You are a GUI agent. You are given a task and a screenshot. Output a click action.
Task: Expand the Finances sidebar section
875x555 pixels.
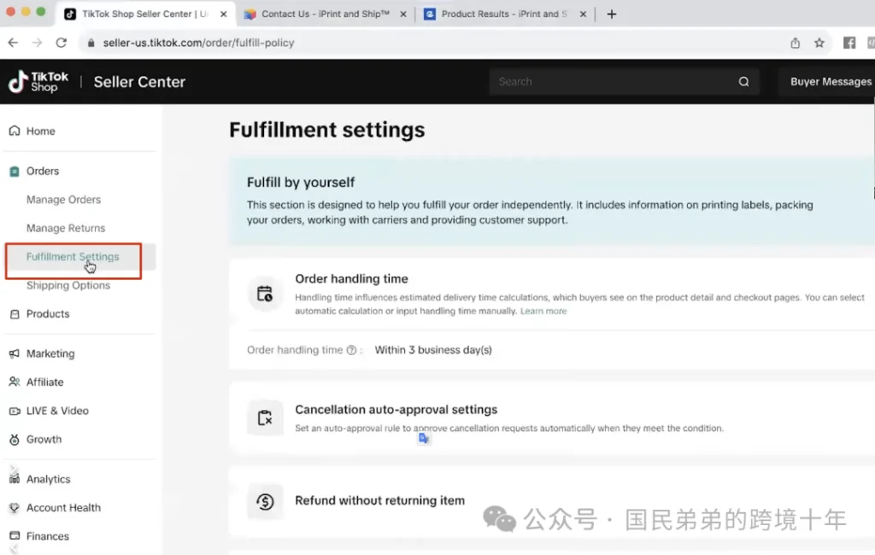(x=48, y=536)
